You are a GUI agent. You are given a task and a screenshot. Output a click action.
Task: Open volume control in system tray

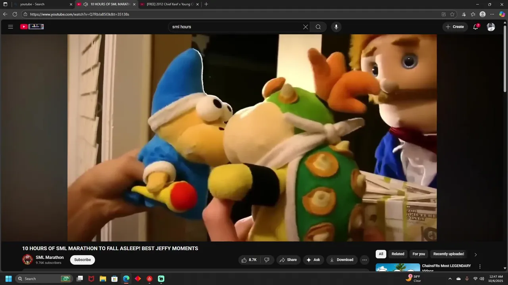(482, 279)
